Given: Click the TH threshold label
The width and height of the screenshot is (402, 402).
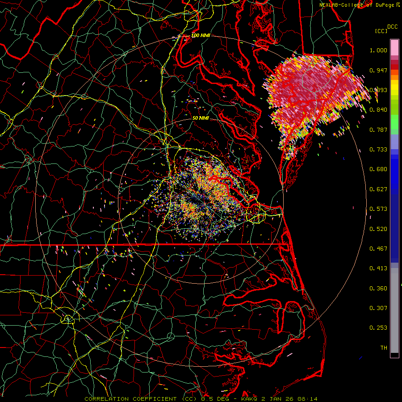Looking at the screenshot, I should point(384,348).
